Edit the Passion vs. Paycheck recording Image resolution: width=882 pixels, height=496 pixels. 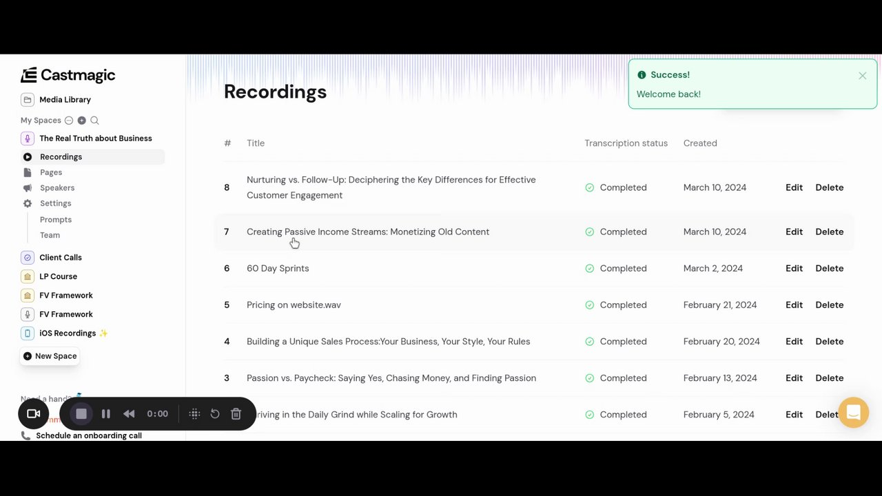pyautogui.click(x=794, y=378)
